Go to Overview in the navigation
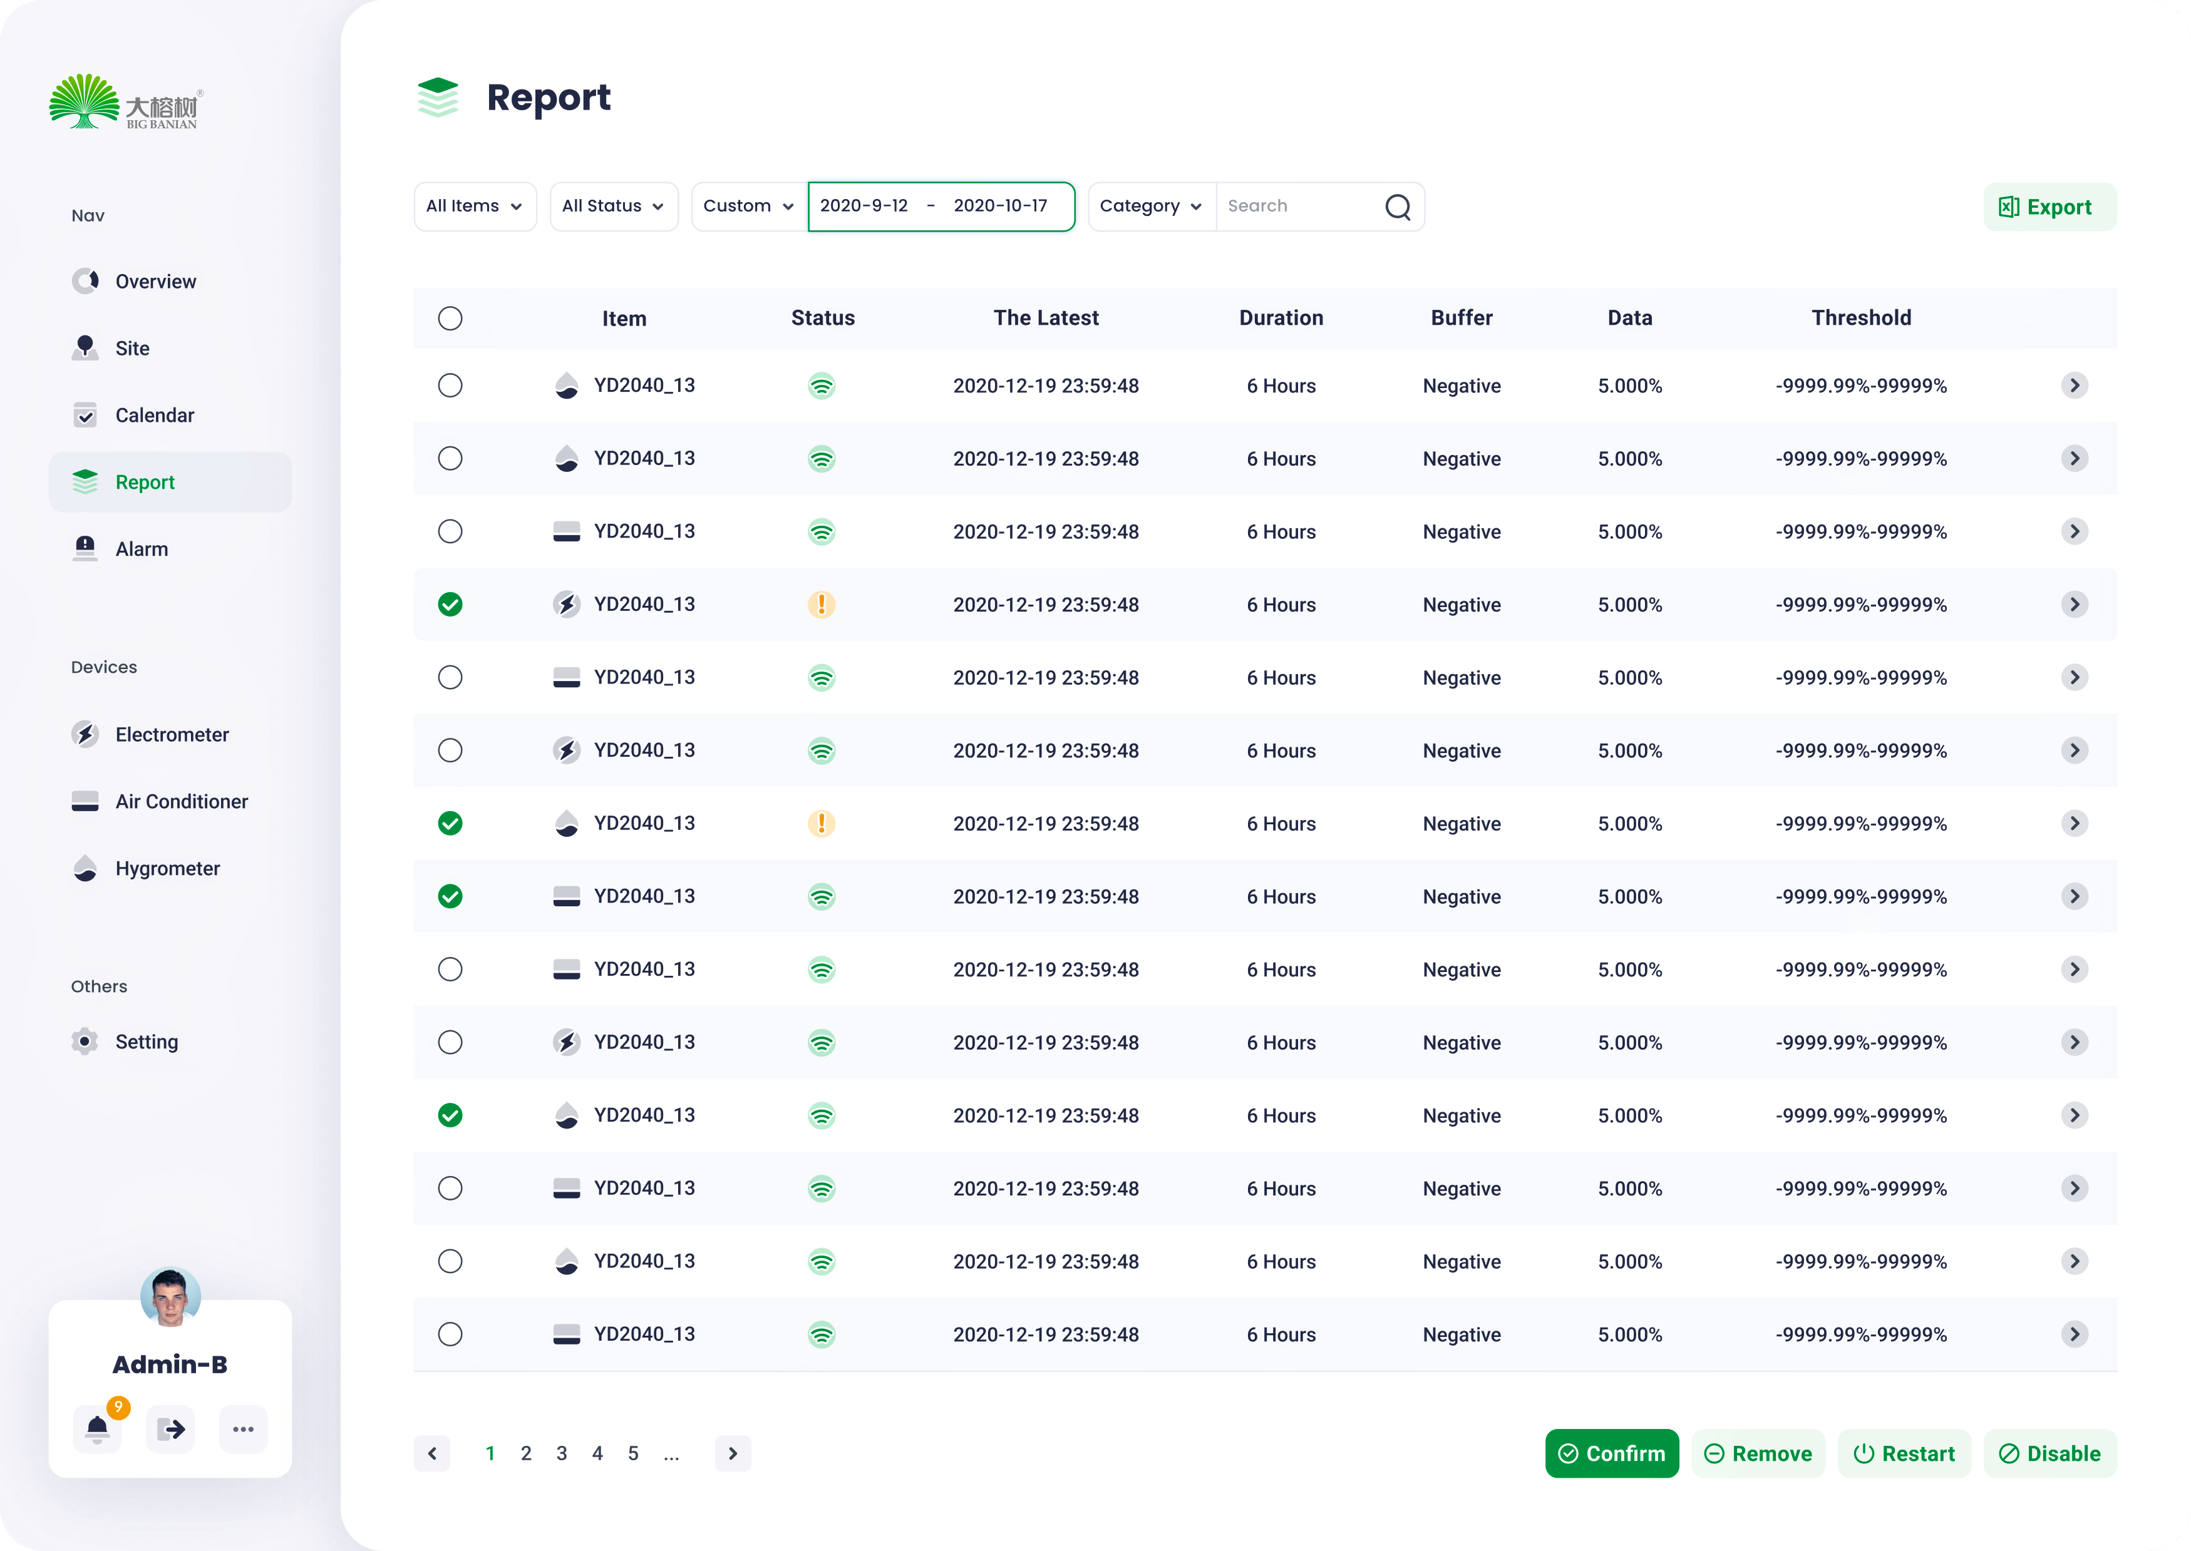The width and height of the screenshot is (2191, 1551). tap(155, 282)
